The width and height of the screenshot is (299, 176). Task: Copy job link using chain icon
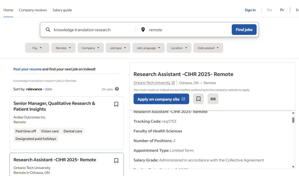213,99
